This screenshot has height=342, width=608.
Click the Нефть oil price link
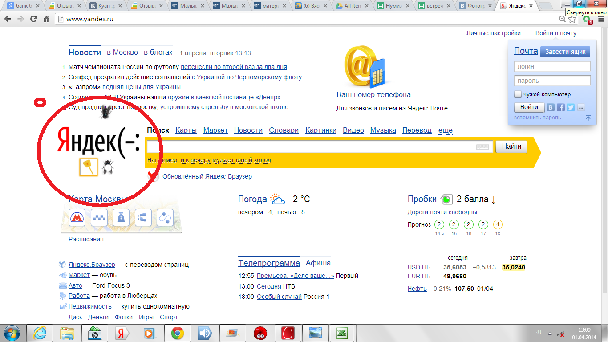tap(417, 289)
